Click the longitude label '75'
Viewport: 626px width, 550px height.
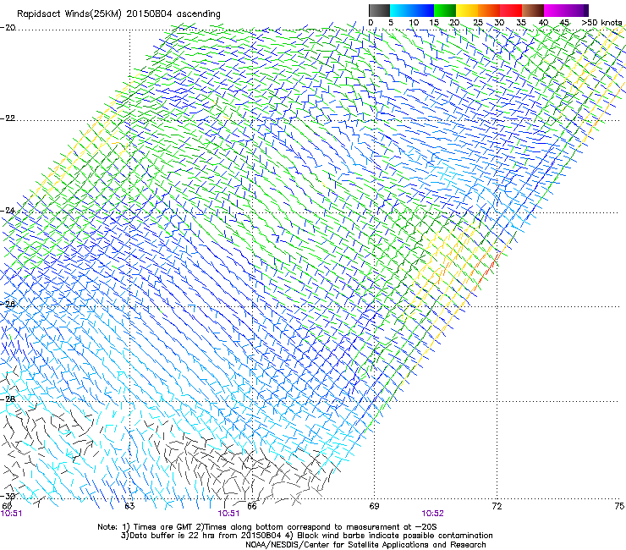(619, 506)
